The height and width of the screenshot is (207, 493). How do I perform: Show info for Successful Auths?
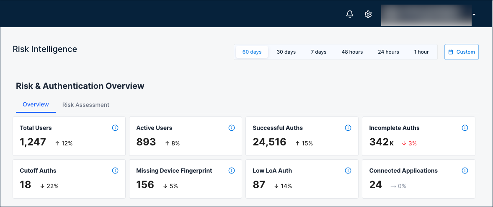tap(348, 128)
